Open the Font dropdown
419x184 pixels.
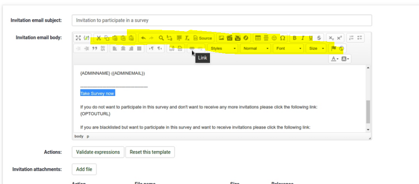click(288, 48)
